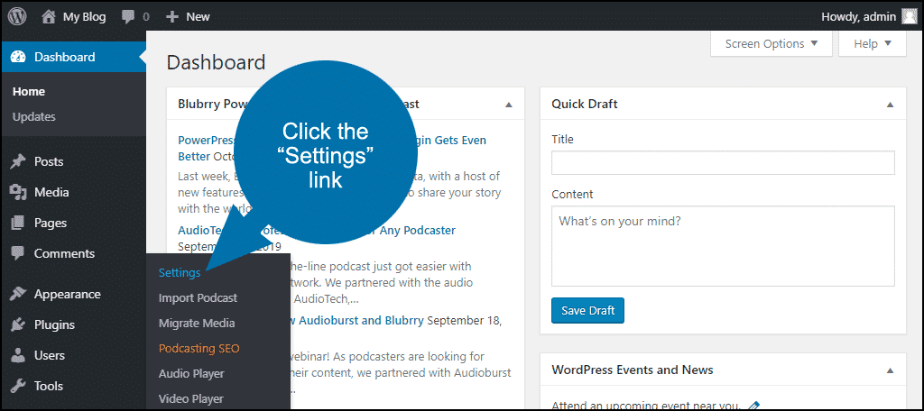Open Plugins via the plug icon
This screenshot has width=924, height=411.
(x=17, y=325)
